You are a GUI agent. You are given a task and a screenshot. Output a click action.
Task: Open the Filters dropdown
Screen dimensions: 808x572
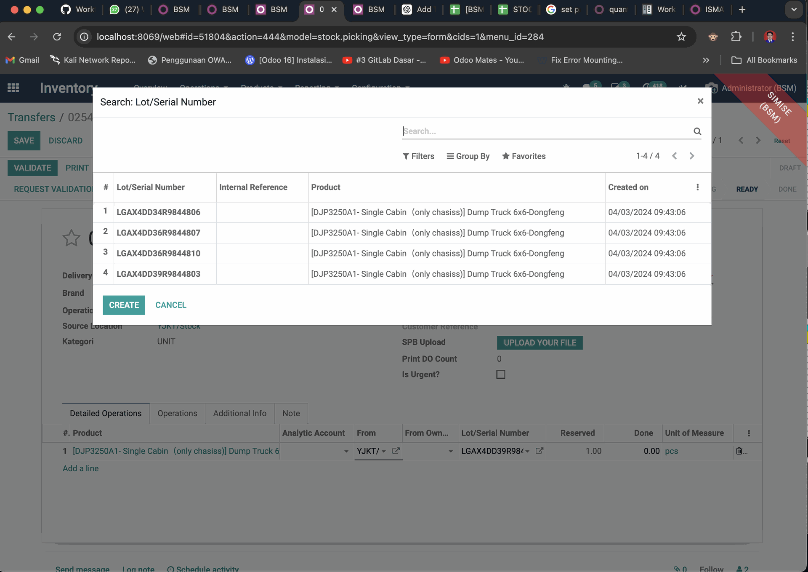(x=418, y=156)
